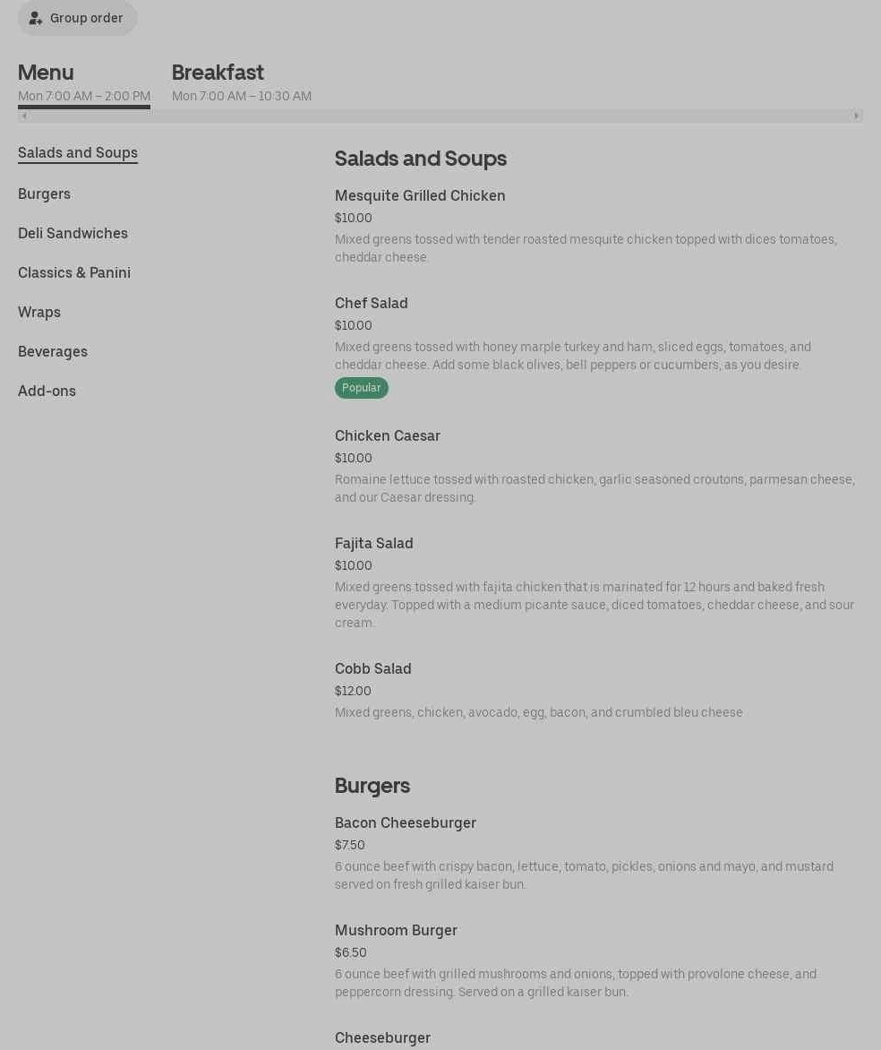Open the Add-ons category

[x=47, y=391]
